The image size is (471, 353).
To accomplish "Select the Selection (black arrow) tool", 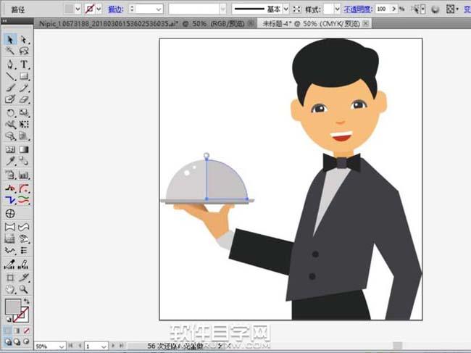I will [10, 39].
